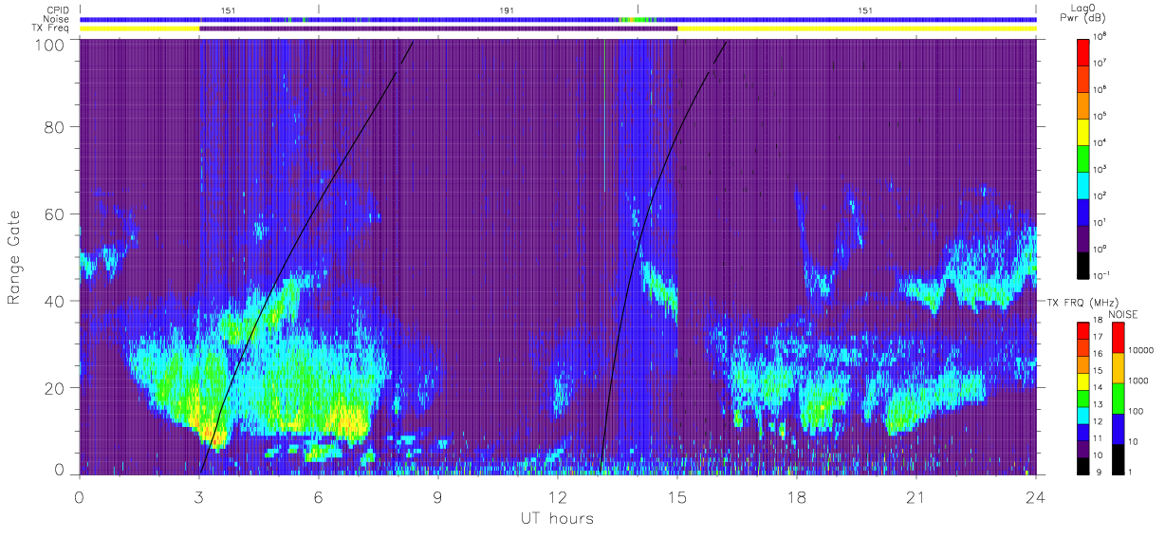1165x538 pixels.
Task: Click the '21' tick on UT hours axis
Action: click(x=916, y=497)
